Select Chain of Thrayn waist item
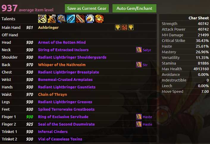The width and height of the screenshot is (210, 144). click(x=52, y=94)
